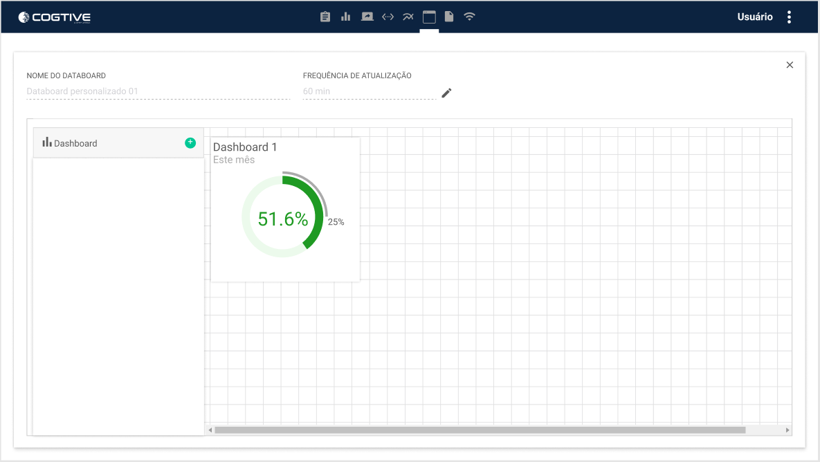Click the scrollbar right arrow
The image size is (820, 462).
(x=787, y=430)
